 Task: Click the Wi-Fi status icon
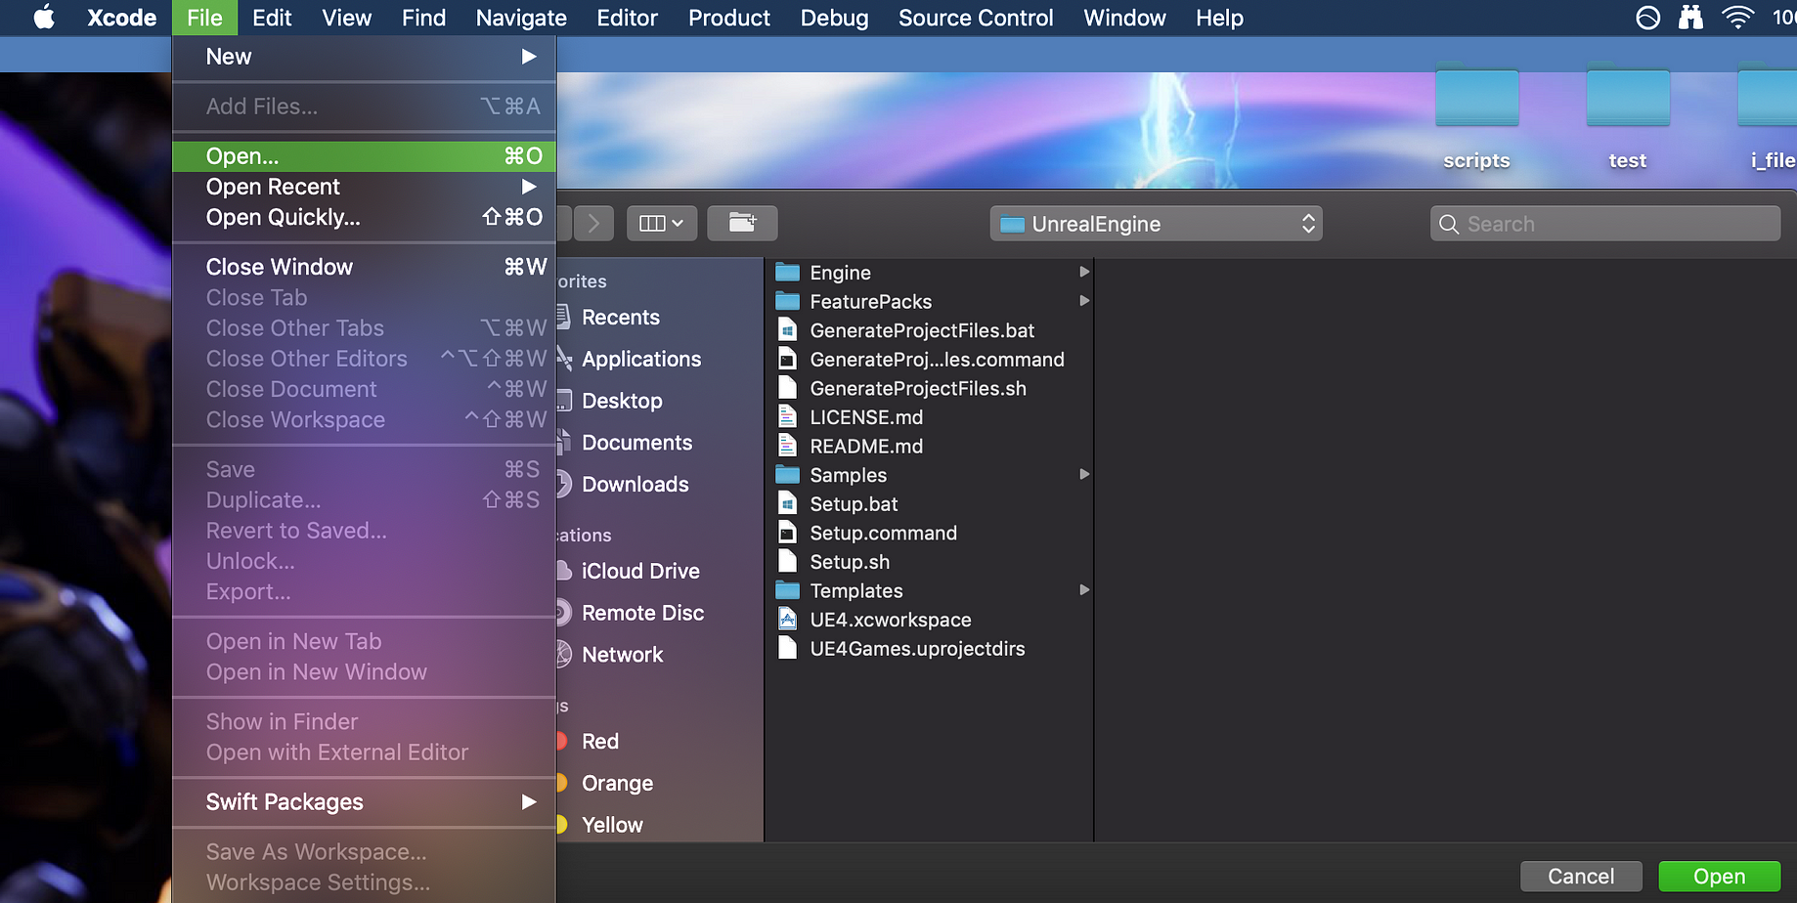1737,18
